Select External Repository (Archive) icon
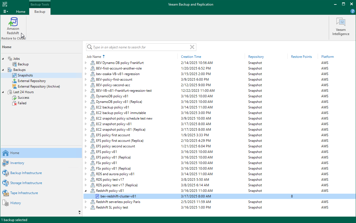Image resolution: width=356 pixels, height=223 pixels. click(14, 86)
